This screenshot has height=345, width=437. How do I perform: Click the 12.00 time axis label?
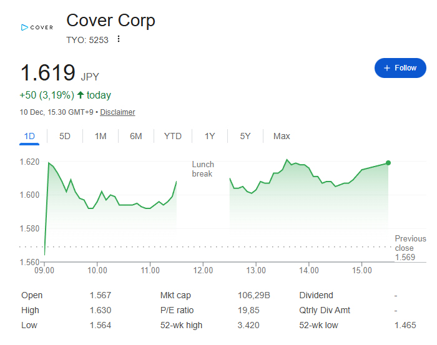click(x=203, y=270)
